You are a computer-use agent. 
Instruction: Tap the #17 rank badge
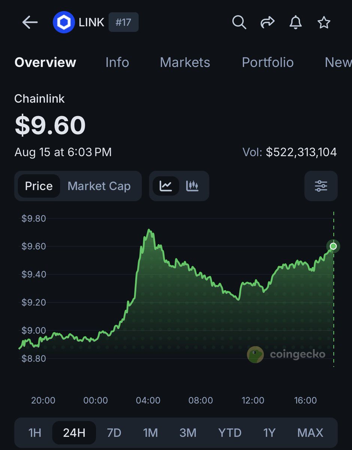(x=123, y=22)
